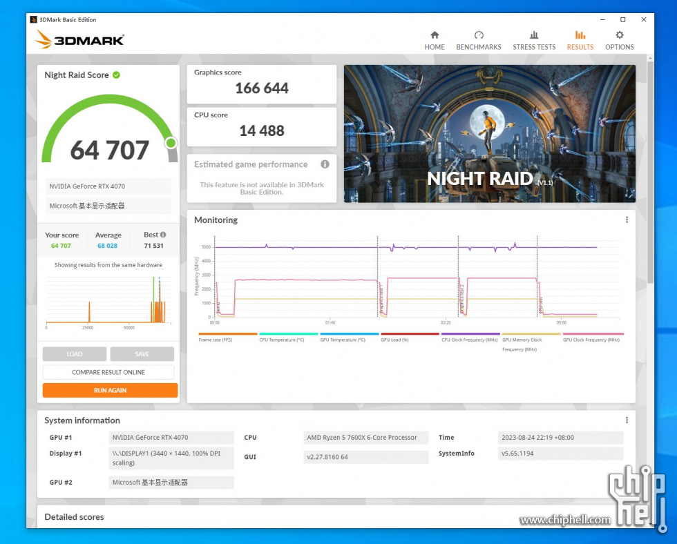This screenshot has width=677, height=544.
Task: Click the NVIDIA GeForce RTX 4070 field under score
Action: 108,186
